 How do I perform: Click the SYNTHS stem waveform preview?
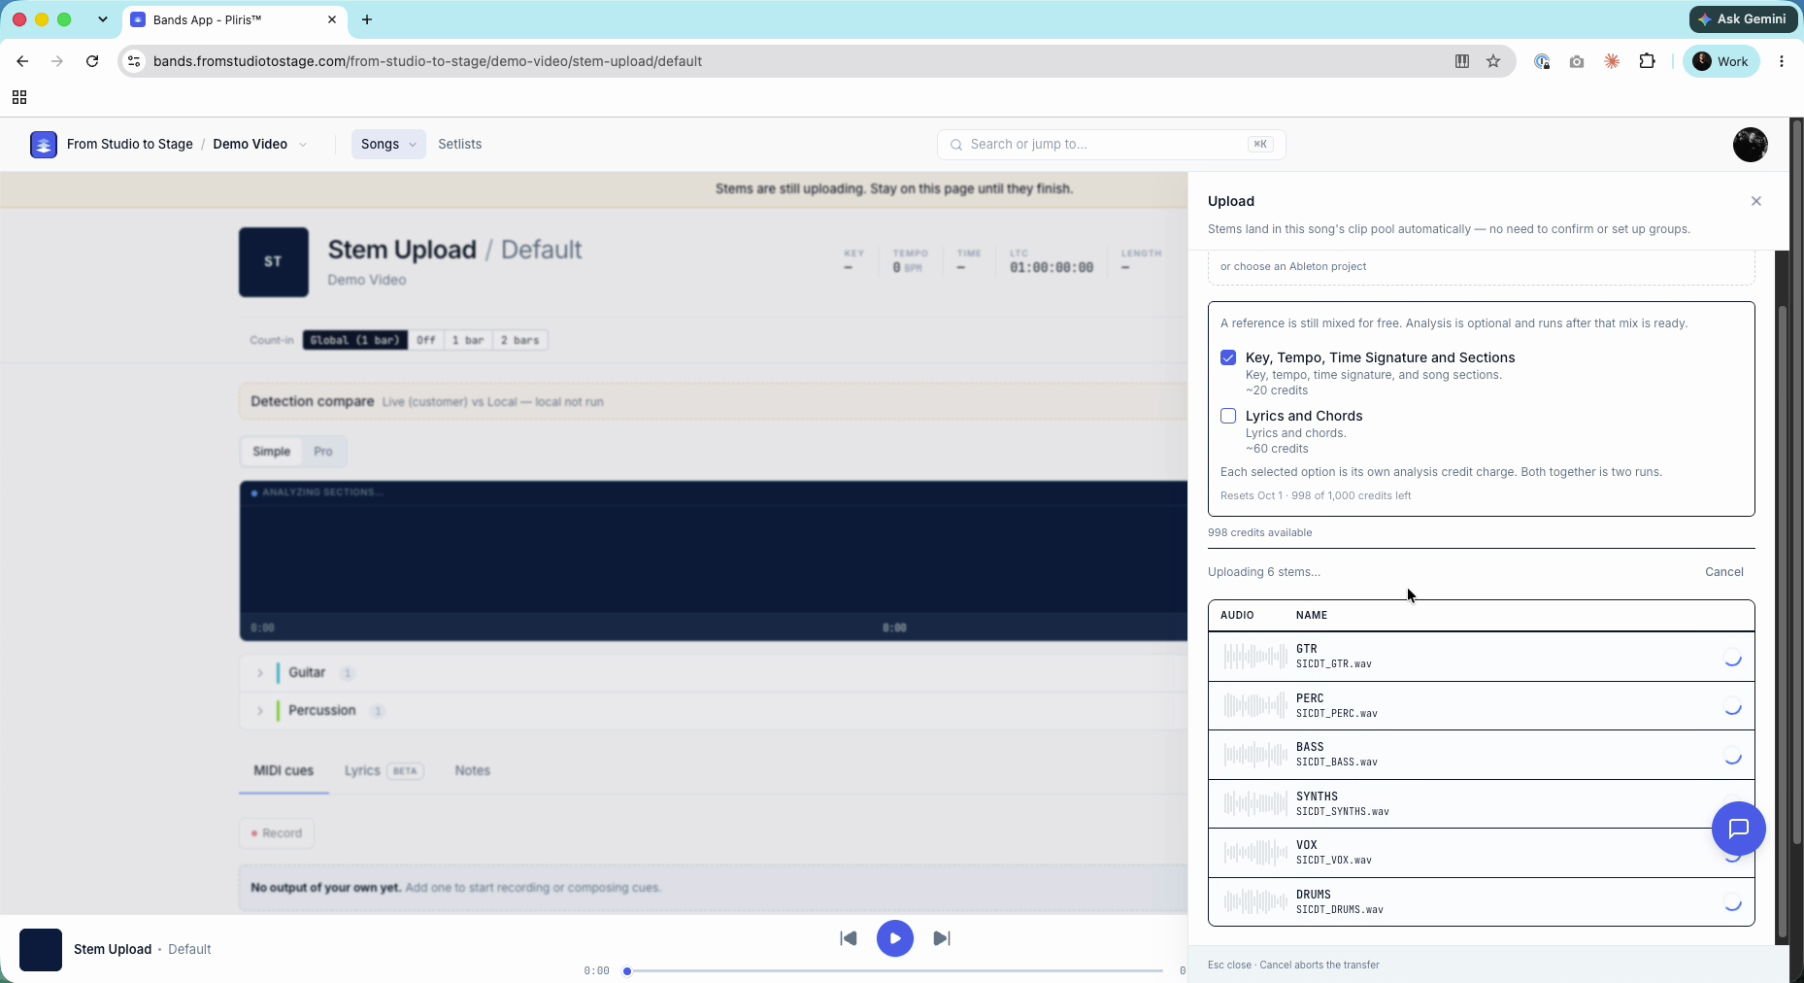pos(1255,803)
